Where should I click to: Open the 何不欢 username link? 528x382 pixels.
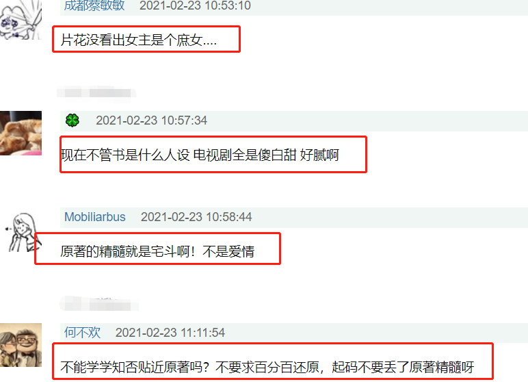tap(83, 333)
